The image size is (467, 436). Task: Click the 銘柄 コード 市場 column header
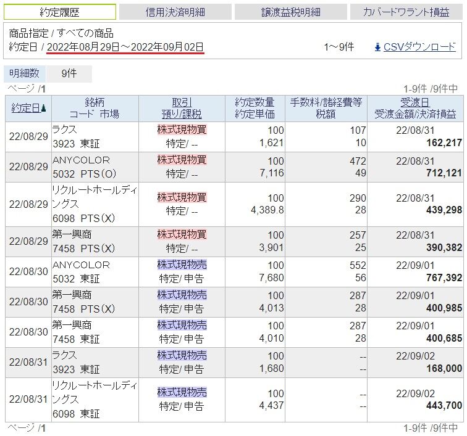(x=95, y=109)
